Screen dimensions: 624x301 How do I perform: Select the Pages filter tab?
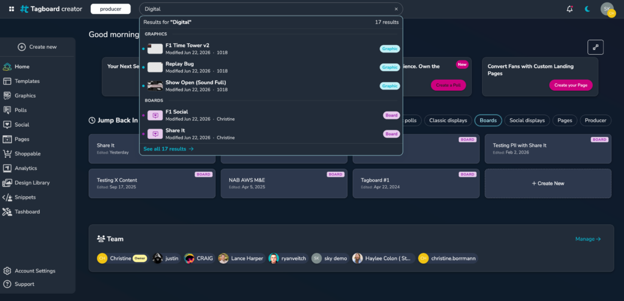pyautogui.click(x=565, y=121)
